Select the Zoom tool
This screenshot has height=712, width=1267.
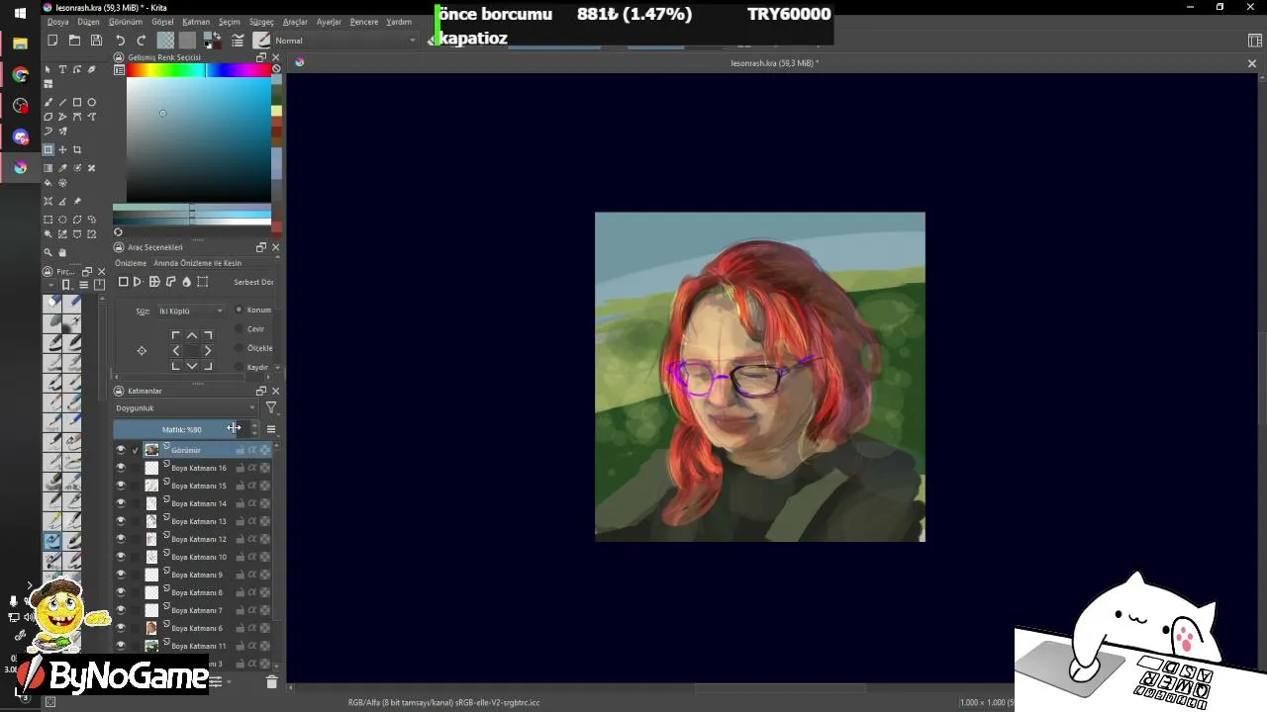(48, 252)
